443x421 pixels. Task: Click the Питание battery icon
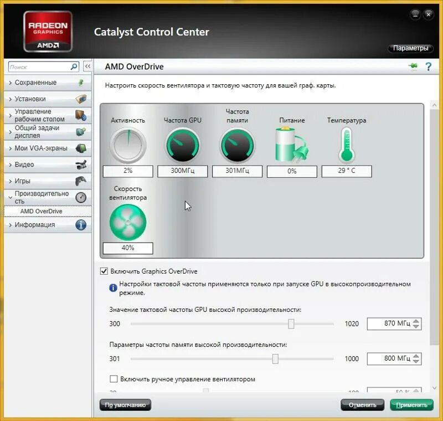(x=292, y=145)
